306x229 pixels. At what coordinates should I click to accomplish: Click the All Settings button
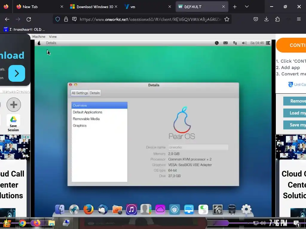click(79, 93)
